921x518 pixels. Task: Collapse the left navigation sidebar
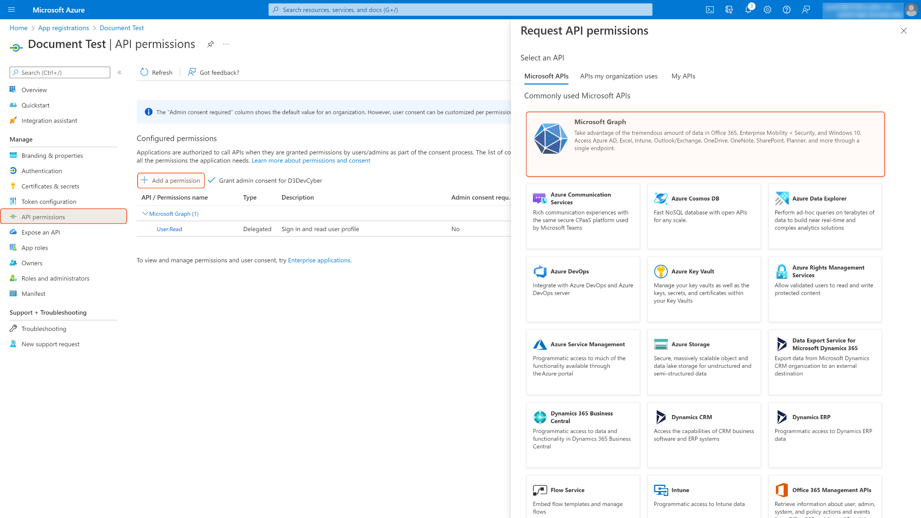(120, 72)
